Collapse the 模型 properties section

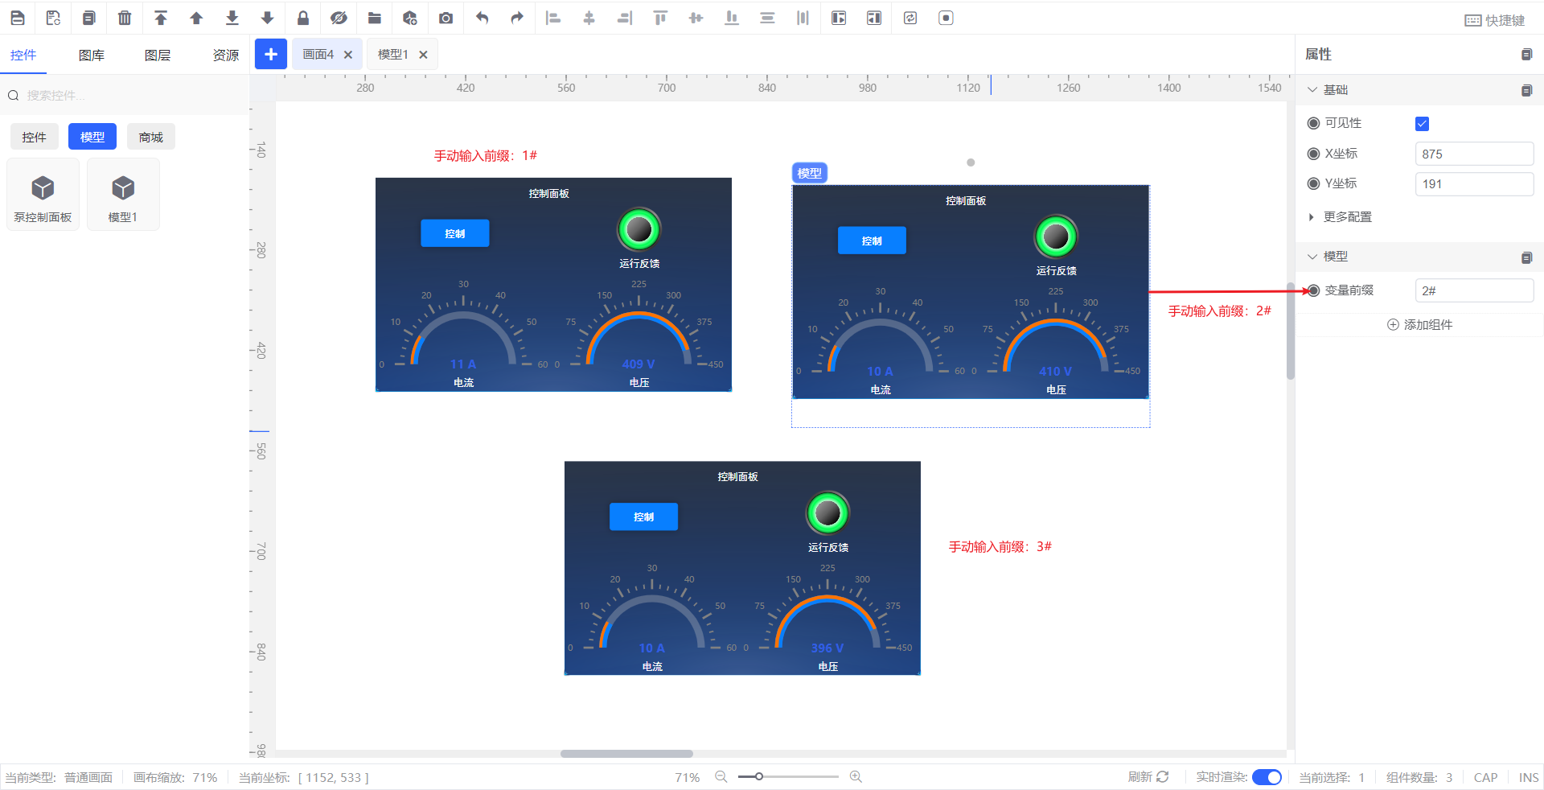[x=1312, y=257]
